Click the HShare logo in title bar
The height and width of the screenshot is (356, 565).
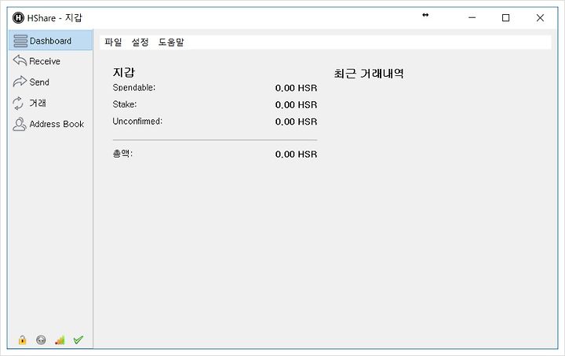pos(18,17)
